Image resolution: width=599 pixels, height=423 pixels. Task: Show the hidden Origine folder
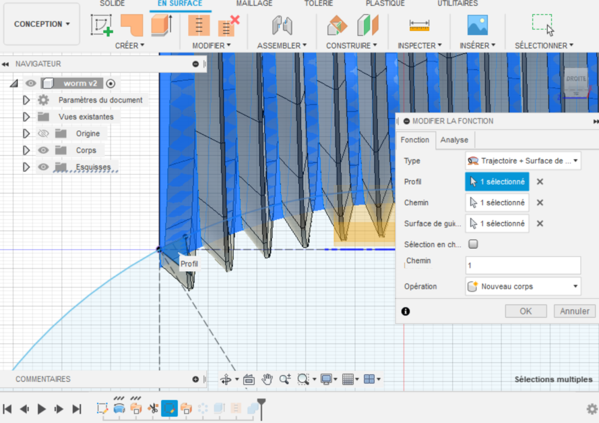(43, 134)
